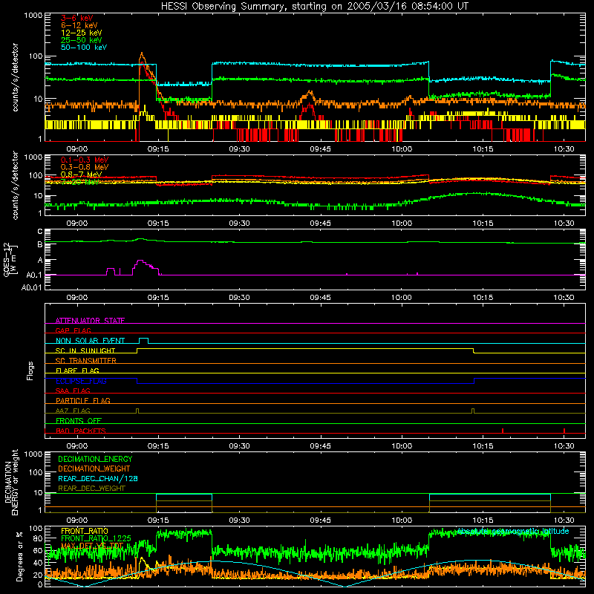Image resolution: width=594 pixels, height=594 pixels.
Task: Click the FRONT_RATIO legend label
Action: [85, 531]
